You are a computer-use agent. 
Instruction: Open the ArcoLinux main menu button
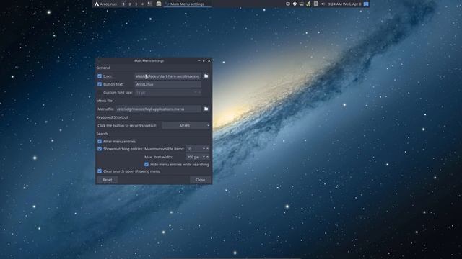click(105, 4)
